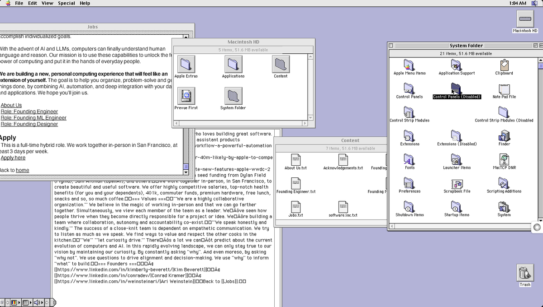Click the Control Strip left scroll arrow

point(7,302)
